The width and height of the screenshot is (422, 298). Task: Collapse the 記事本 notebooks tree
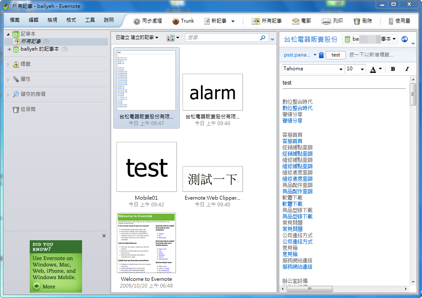8,34
